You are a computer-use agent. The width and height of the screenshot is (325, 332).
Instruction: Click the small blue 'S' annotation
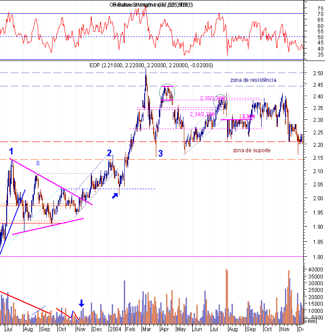[38, 163]
